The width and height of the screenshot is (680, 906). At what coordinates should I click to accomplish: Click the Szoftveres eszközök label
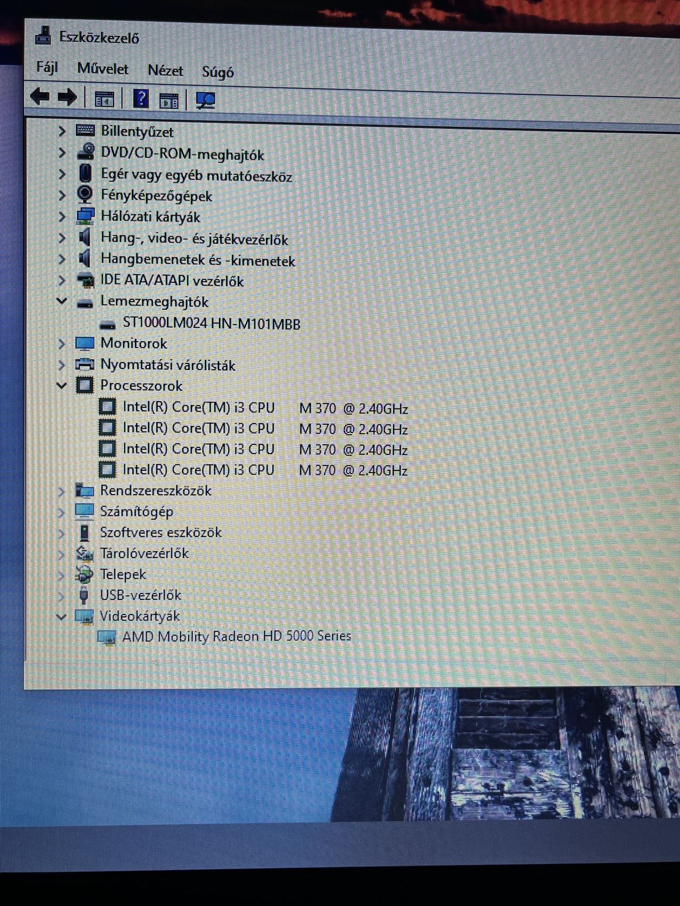tap(161, 532)
